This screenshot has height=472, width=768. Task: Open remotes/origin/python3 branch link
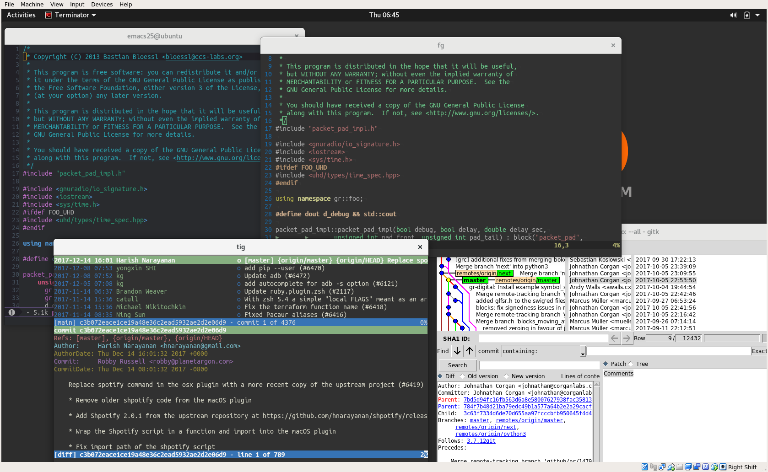coord(491,434)
